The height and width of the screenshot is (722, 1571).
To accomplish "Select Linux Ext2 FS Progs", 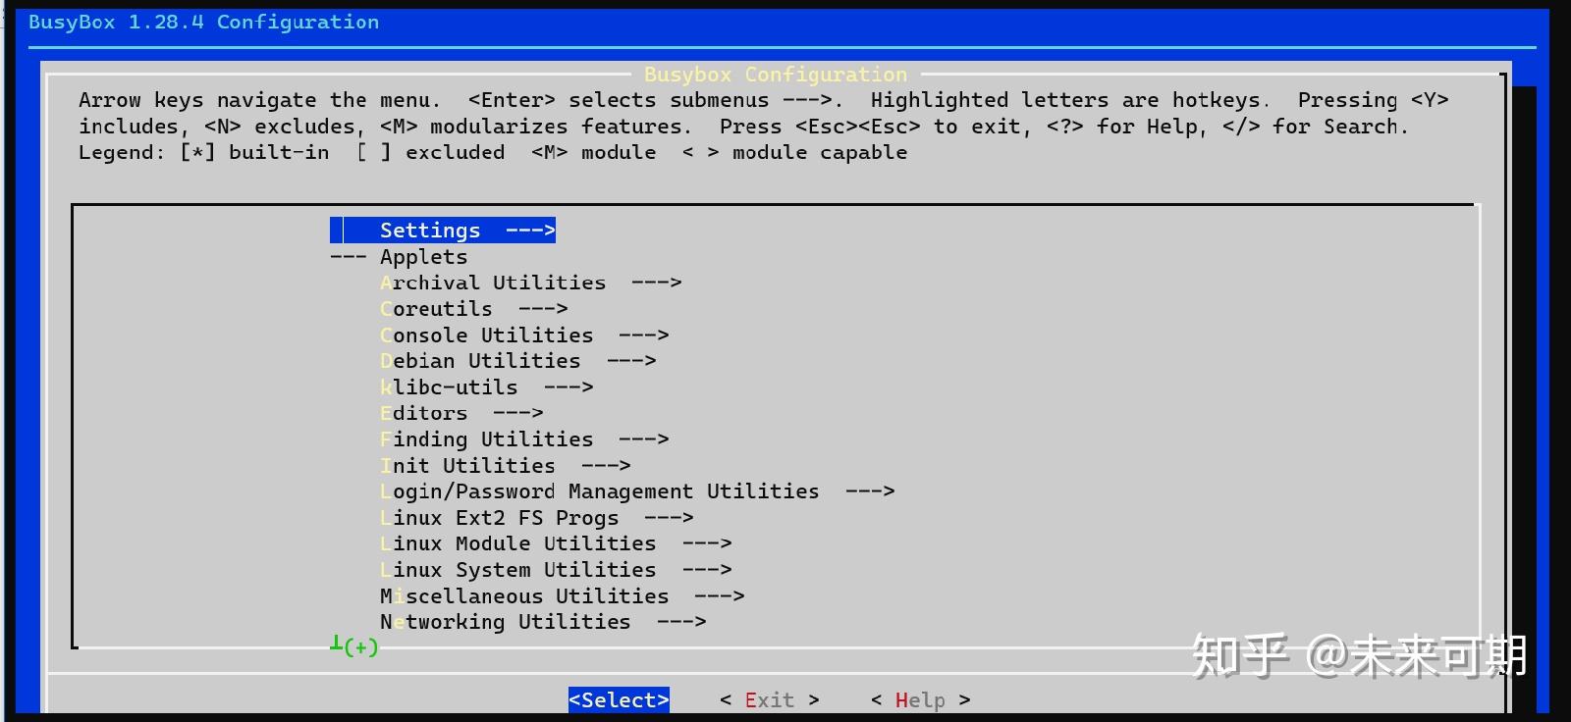I will tap(536, 518).
